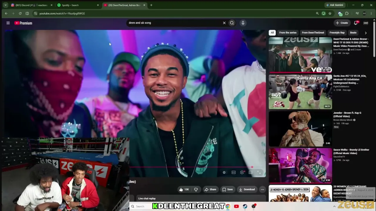Open a new browser tab
The height and width of the screenshot is (211, 376).
pyautogui.click(x=151, y=5)
